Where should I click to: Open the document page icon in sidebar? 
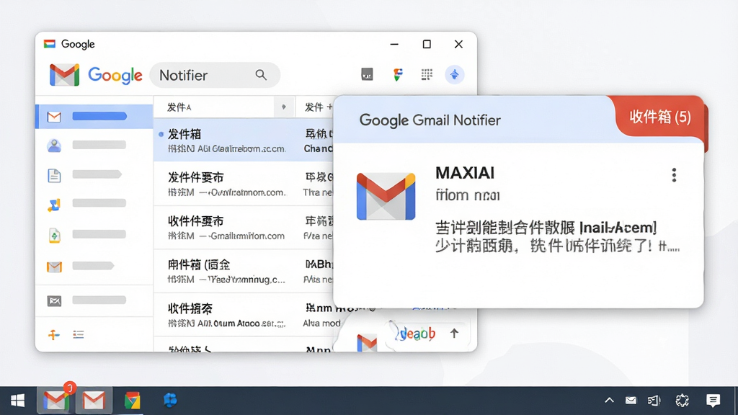click(54, 175)
